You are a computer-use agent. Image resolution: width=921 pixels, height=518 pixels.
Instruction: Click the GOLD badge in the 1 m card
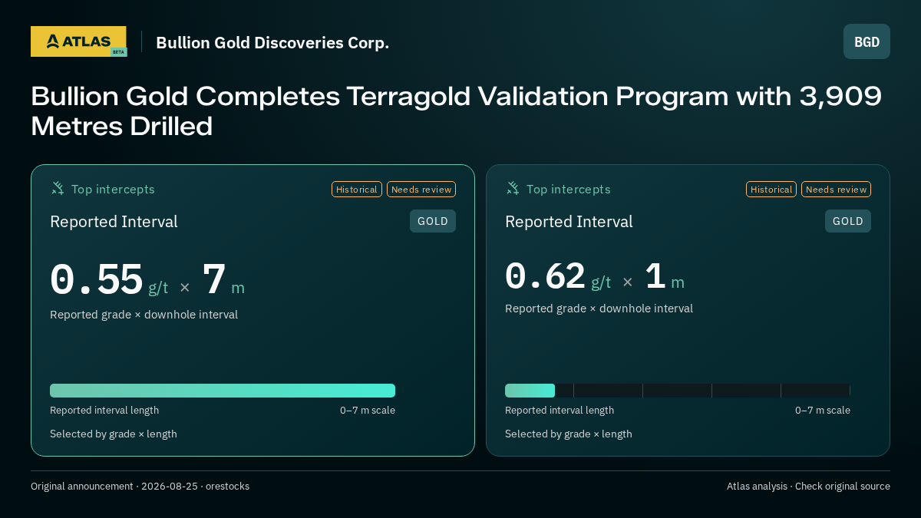coord(848,221)
